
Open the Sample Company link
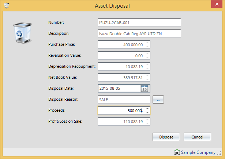coord(199,152)
